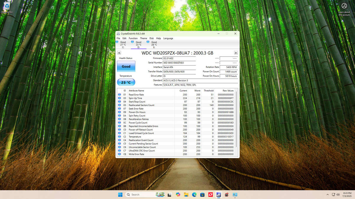Go to previous disk with left arrow
The image size is (355, 199).
point(119,53)
